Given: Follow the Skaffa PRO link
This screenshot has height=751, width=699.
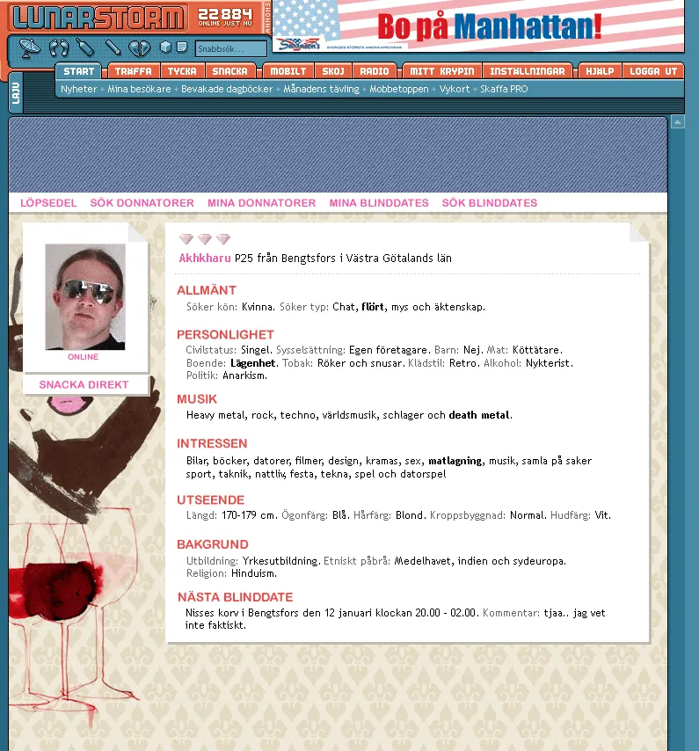Looking at the screenshot, I should tap(504, 89).
